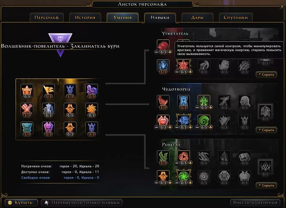Remove a point from the blue tornado skill

point(177,127)
